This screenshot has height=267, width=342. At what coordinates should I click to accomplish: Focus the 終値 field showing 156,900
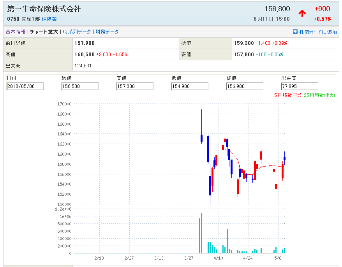(x=245, y=86)
